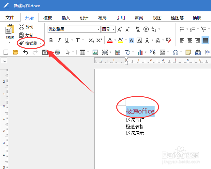
Task: Click the change case Aa icon
Action: (154, 29)
